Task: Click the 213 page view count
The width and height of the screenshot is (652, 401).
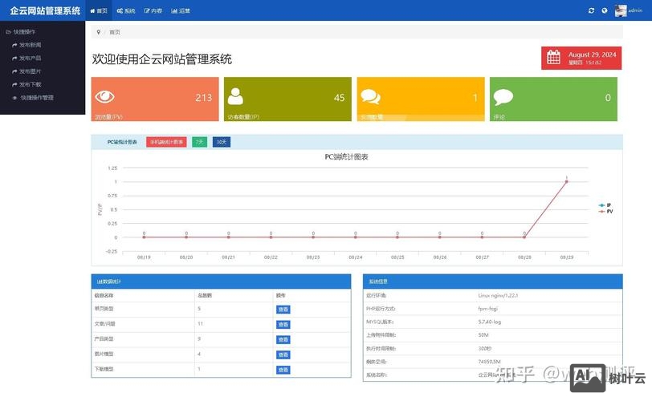Action: [x=204, y=98]
